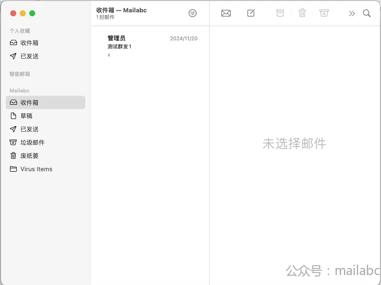Screen dimensions: 381x285
Task: Close the Mail window with red button
Action: pos(13,13)
